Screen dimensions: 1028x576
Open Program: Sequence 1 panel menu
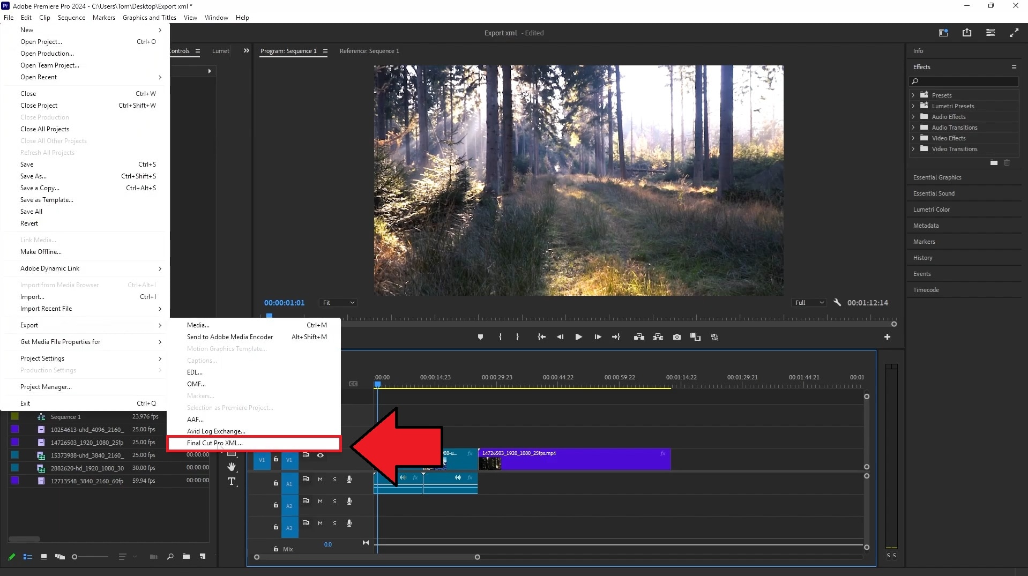point(325,51)
